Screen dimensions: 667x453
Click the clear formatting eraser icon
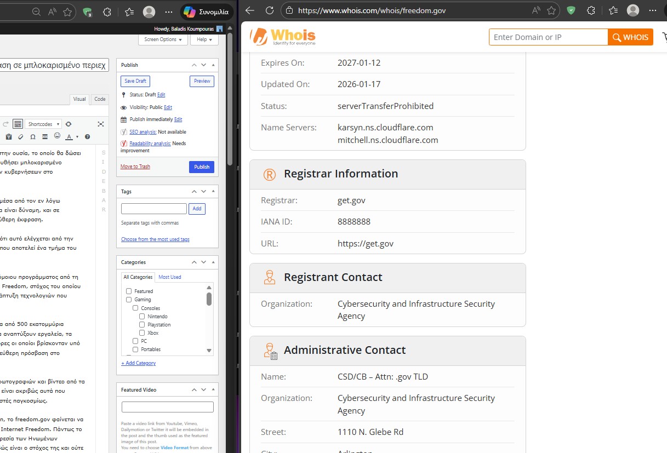coord(21,136)
